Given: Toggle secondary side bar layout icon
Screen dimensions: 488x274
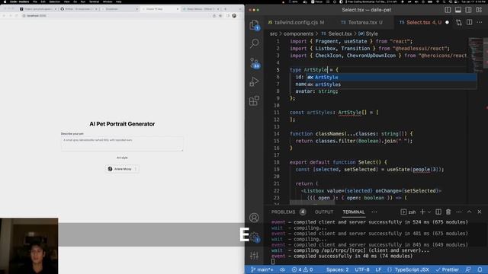Looking at the screenshot, I should tap(468, 10).
